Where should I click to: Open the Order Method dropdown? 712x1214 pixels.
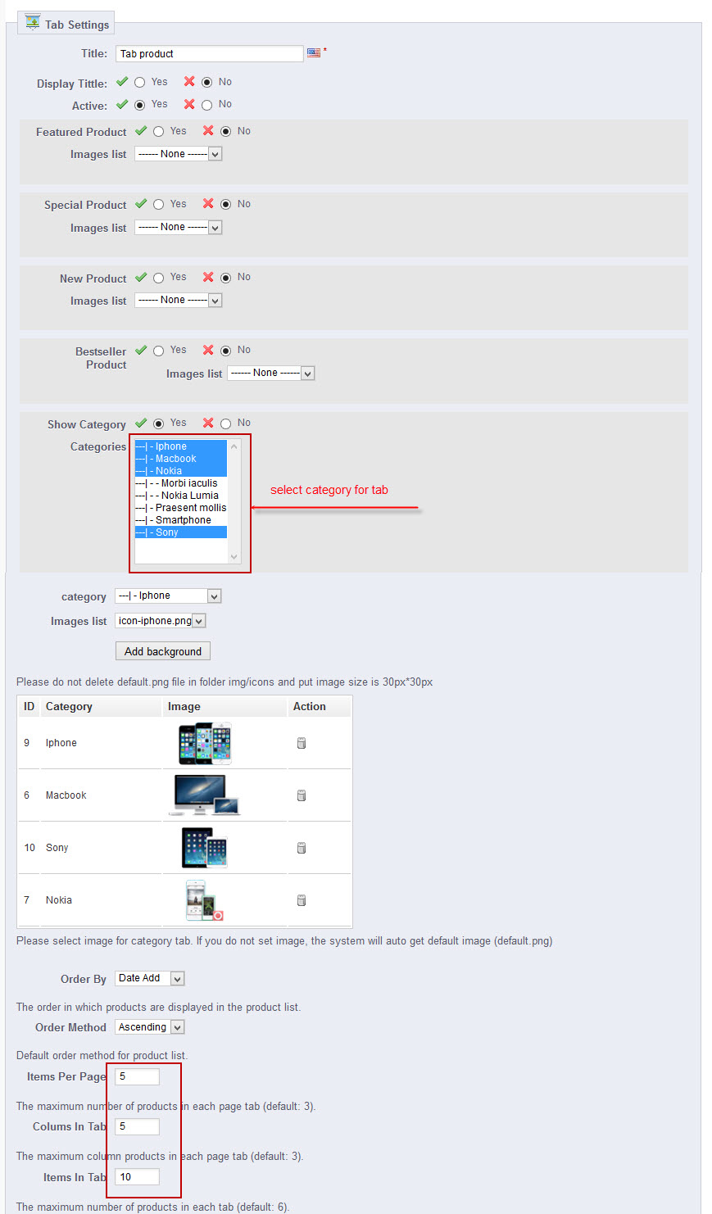(150, 1027)
